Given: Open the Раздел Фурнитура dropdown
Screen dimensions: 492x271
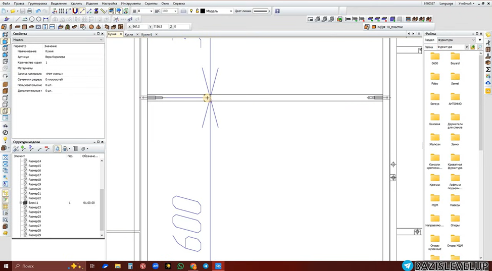Looking at the screenshot, I should (456, 40).
